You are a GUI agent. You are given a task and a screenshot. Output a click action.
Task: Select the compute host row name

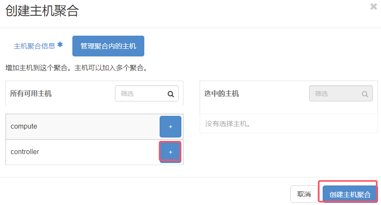[x=24, y=126]
